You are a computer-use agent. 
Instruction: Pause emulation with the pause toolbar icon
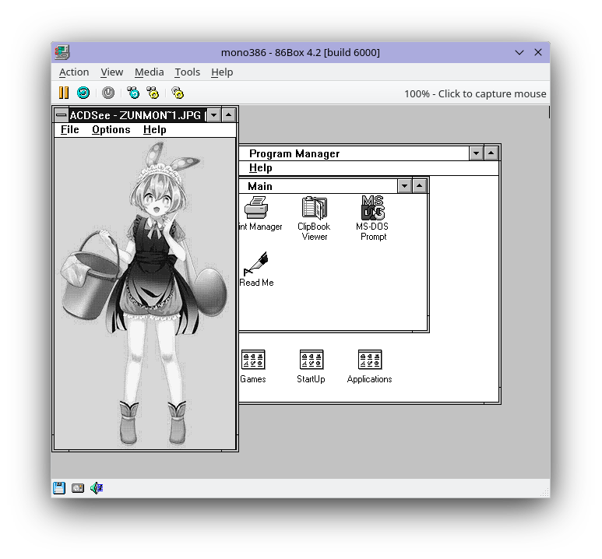point(64,93)
